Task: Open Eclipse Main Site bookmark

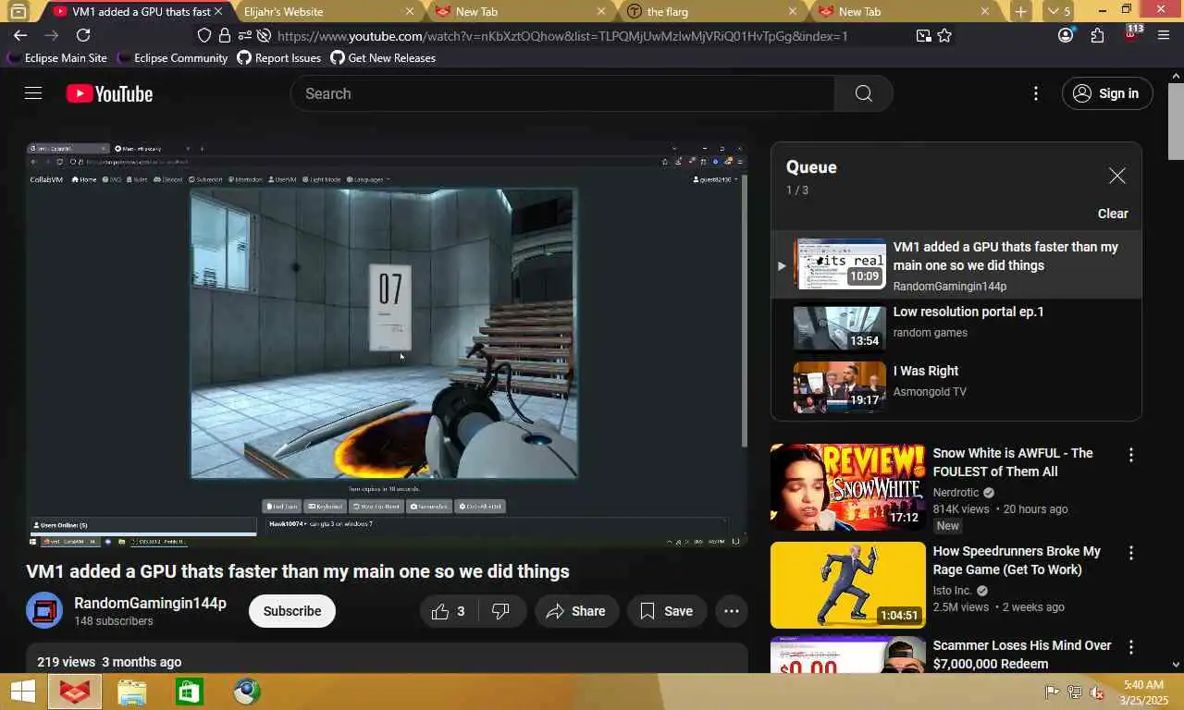Action: (57, 57)
